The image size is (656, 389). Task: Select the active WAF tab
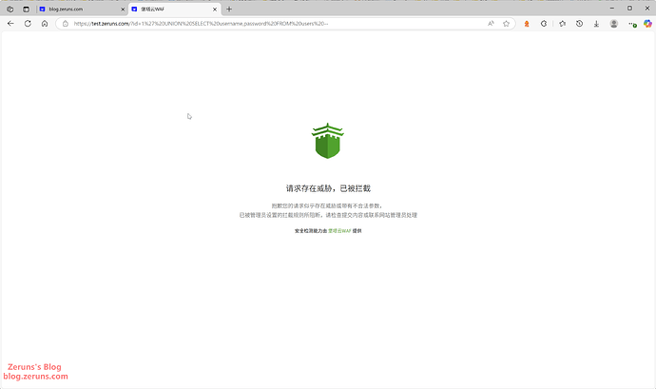[174, 10]
